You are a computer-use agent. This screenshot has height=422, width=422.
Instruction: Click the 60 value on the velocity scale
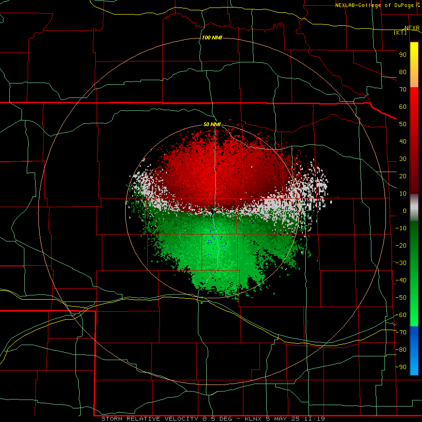(403, 106)
